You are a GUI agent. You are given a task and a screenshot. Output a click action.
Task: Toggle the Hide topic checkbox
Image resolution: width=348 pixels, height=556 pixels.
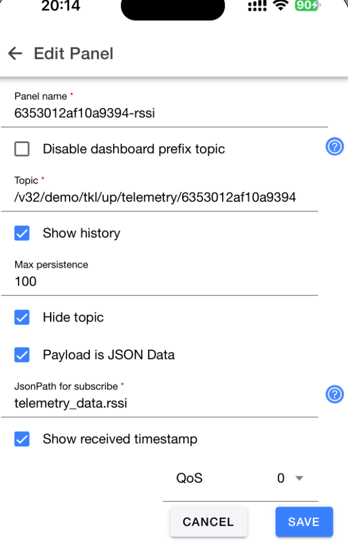pyautogui.click(x=22, y=317)
